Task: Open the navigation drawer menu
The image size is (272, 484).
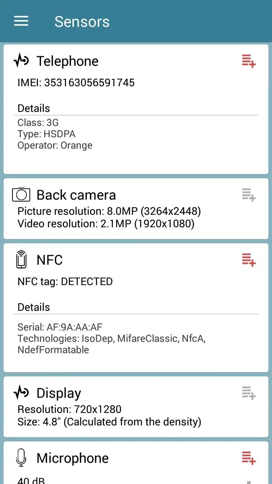Action: (21, 21)
